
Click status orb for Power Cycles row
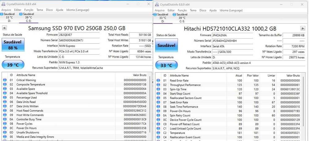coord(5,124)
